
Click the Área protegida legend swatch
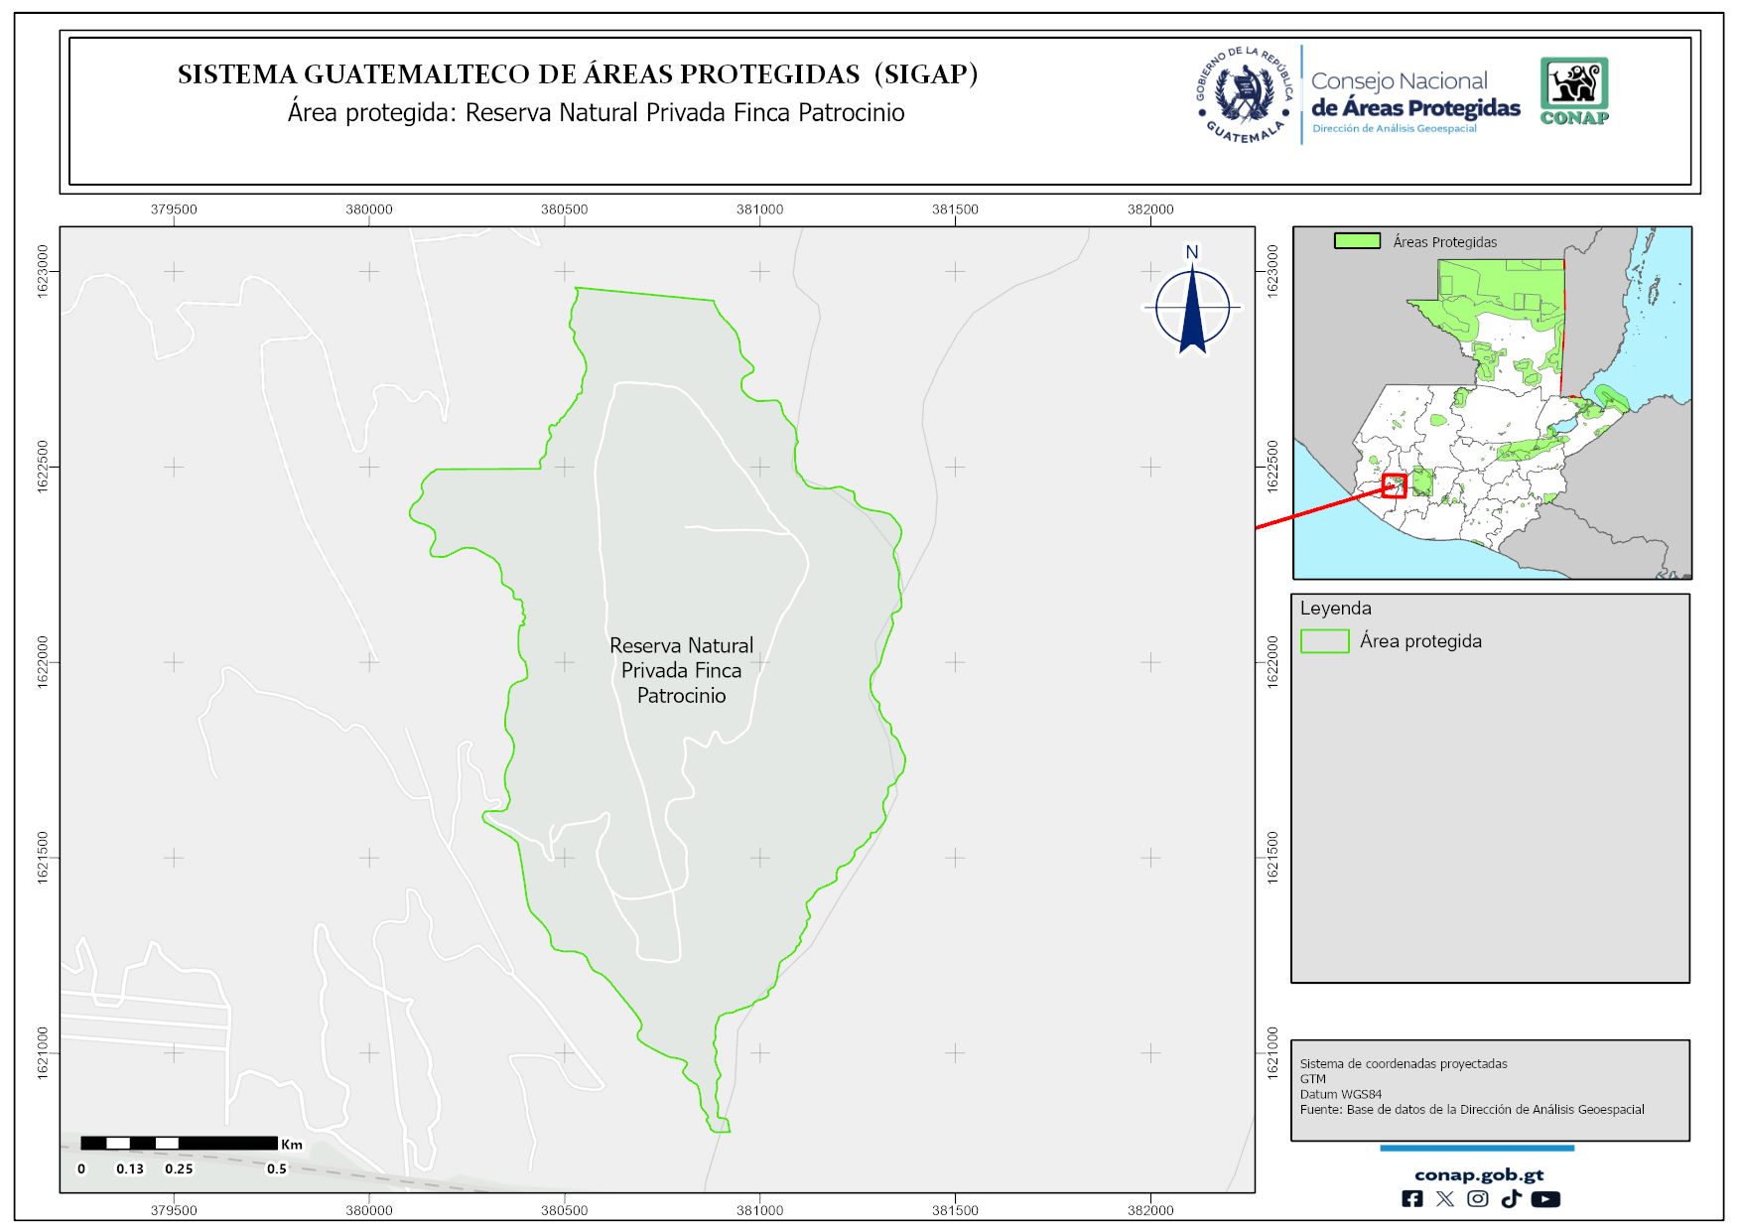click(x=1324, y=641)
